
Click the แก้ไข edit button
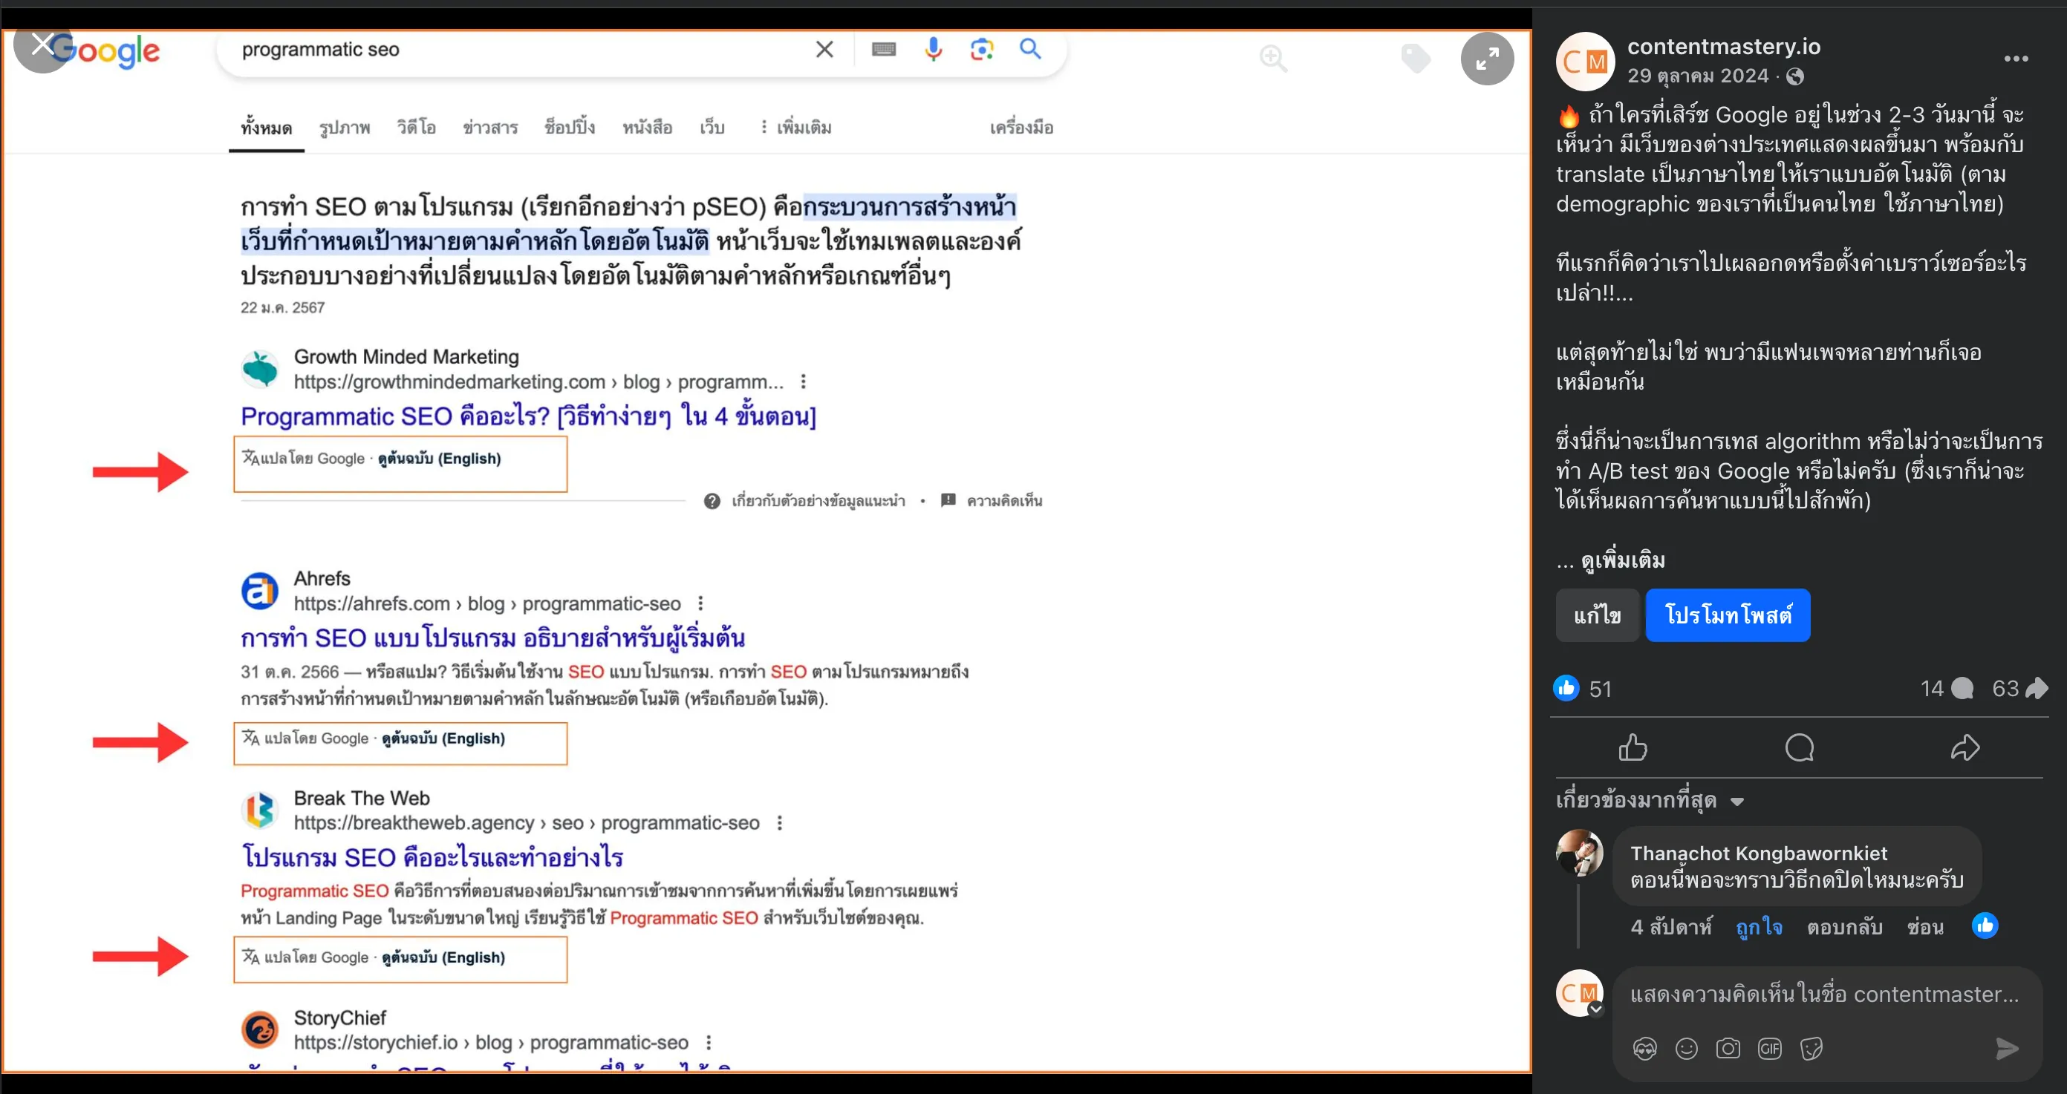[1596, 615]
